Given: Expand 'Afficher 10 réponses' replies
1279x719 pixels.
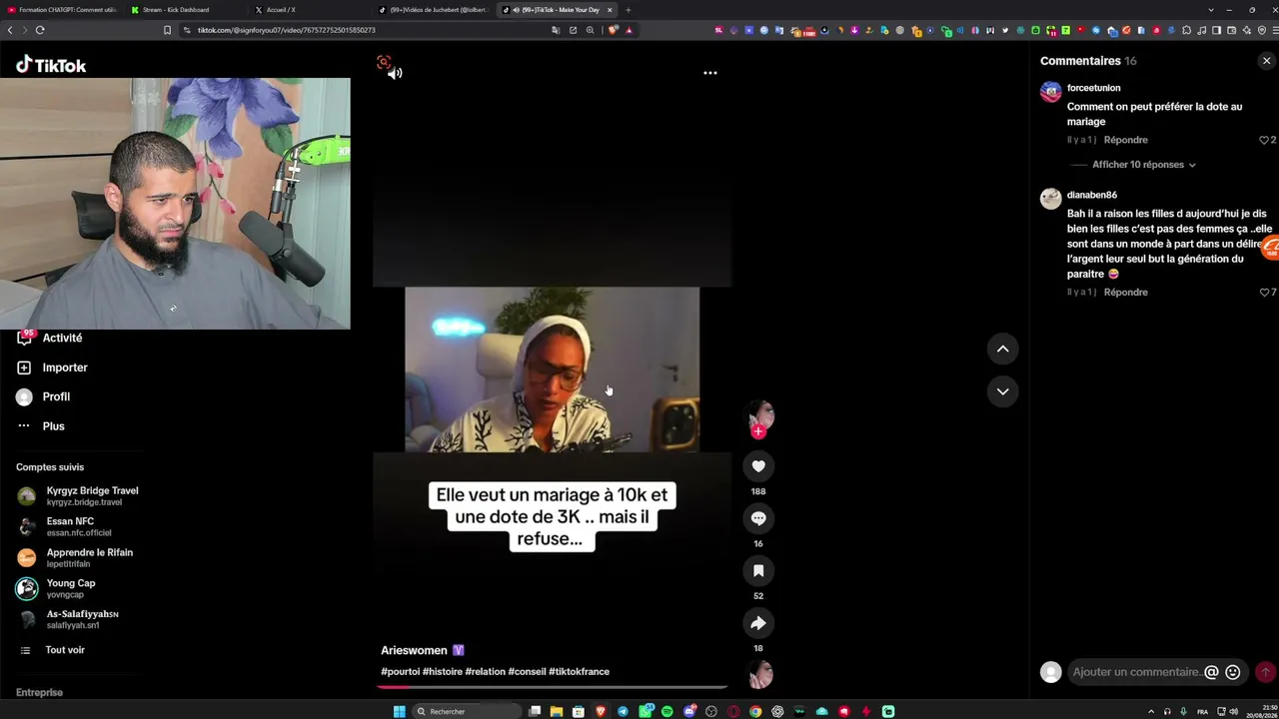Looking at the screenshot, I should click(x=1144, y=165).
